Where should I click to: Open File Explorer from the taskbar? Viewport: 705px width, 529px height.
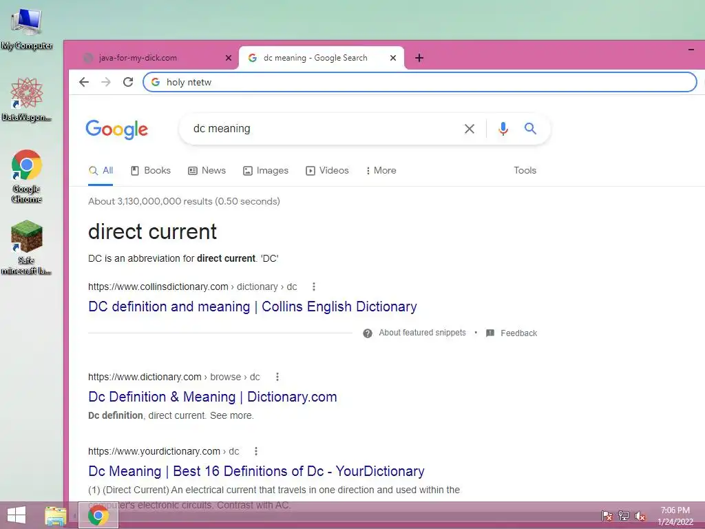[x=56, y=515]
